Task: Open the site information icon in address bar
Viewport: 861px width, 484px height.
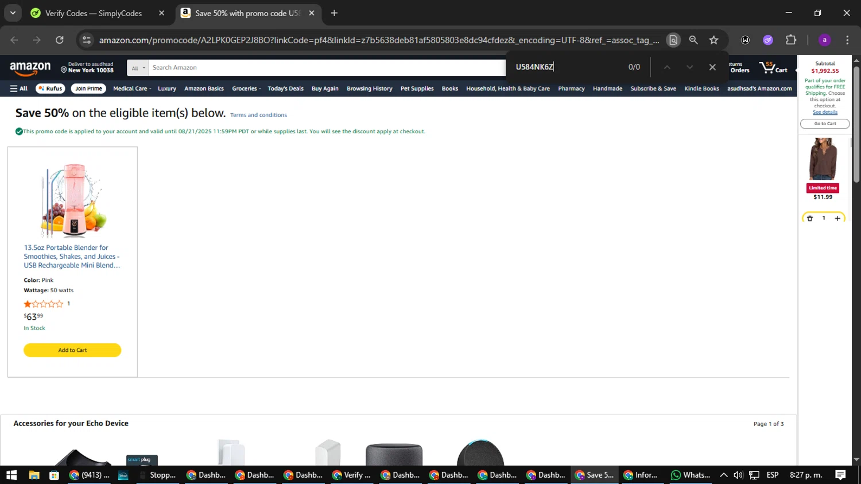Action: click(87, 40)
